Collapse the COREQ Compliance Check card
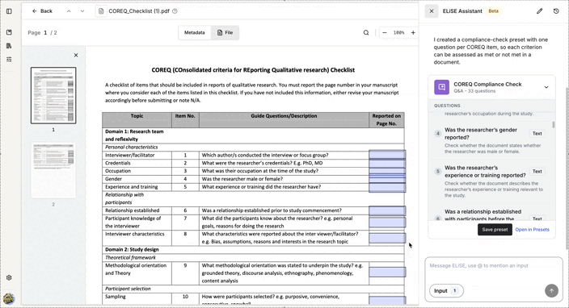 click(546, 87)
